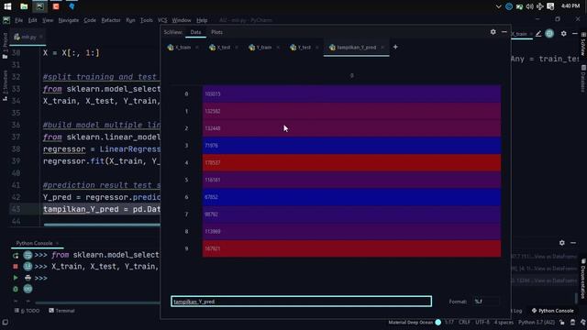The image size is (587, 330).
Task: Rerun the Python console
Action: click(x=16, y=256)
